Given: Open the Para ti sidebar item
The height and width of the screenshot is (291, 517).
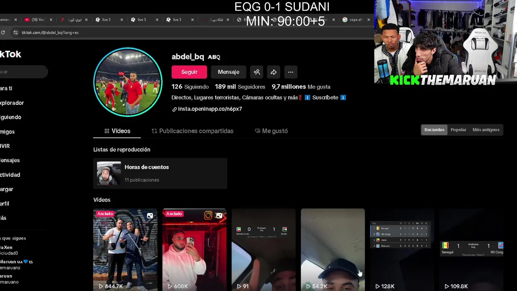Looking at the screenshot, I should coord(6,89).
